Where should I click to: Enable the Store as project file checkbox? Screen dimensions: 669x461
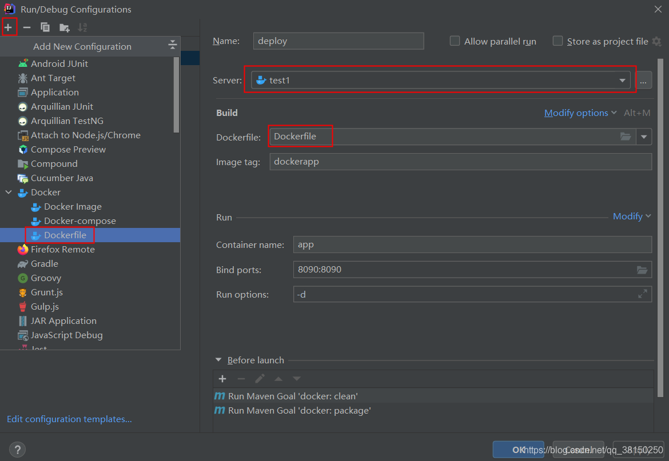[557, 41]
